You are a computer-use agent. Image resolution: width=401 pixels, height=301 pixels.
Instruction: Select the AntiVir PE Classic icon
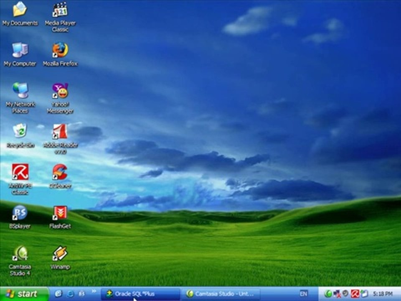(x=20, y=172)
